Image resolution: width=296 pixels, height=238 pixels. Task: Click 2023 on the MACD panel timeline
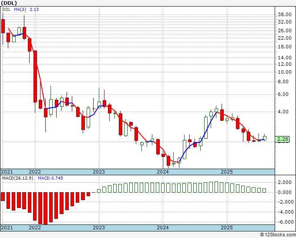99,228
